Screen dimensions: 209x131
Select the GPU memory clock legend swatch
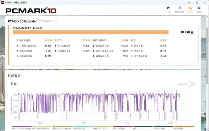[42, 128]
